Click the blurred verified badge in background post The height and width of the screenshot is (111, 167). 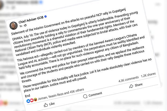point(41,2)
